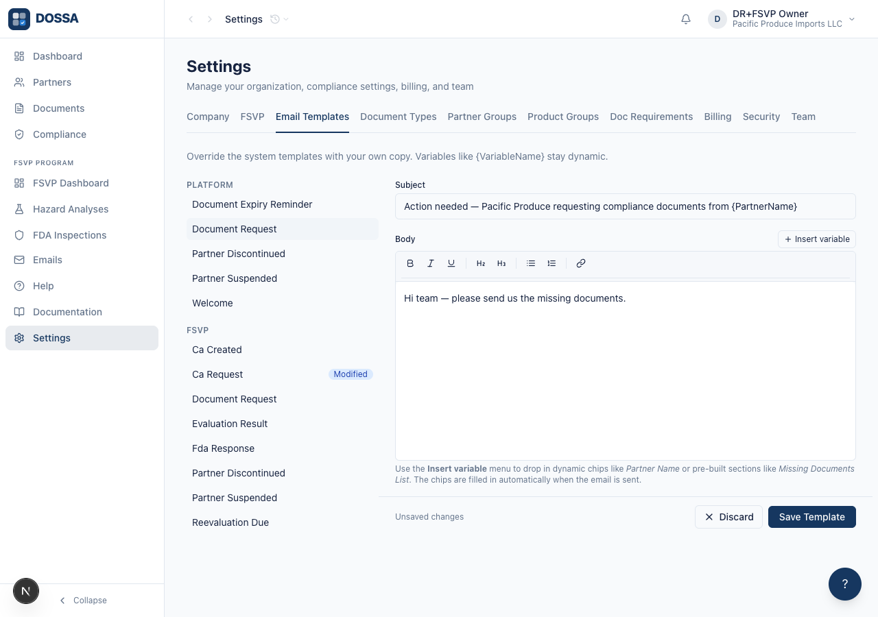This screenshot has width=878, height=617.
Task: Expand the account menu chevron
Action: click(852, 19)
